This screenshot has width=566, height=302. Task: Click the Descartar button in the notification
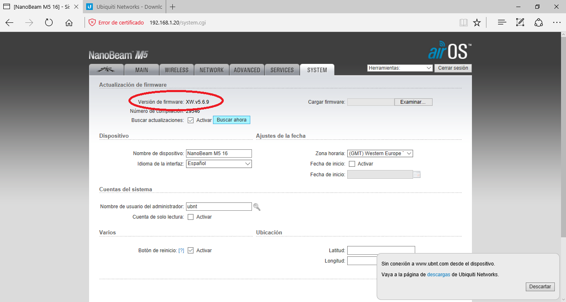540,287
